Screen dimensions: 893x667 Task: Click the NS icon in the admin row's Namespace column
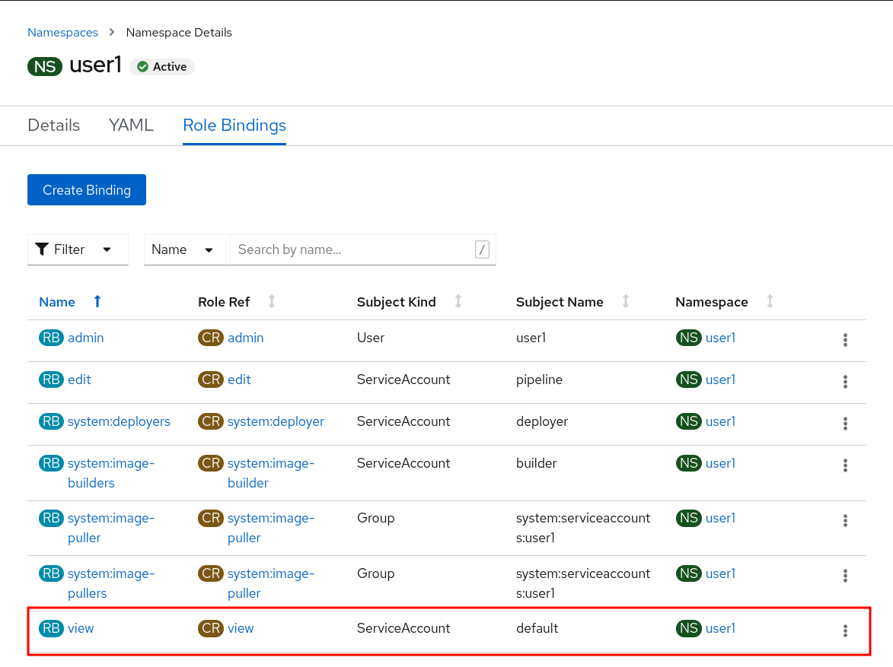(688, 337)
